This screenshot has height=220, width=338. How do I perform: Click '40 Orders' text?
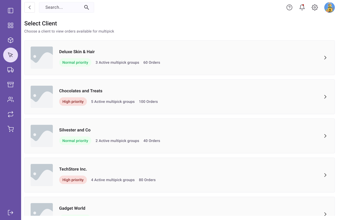(152, 141)
